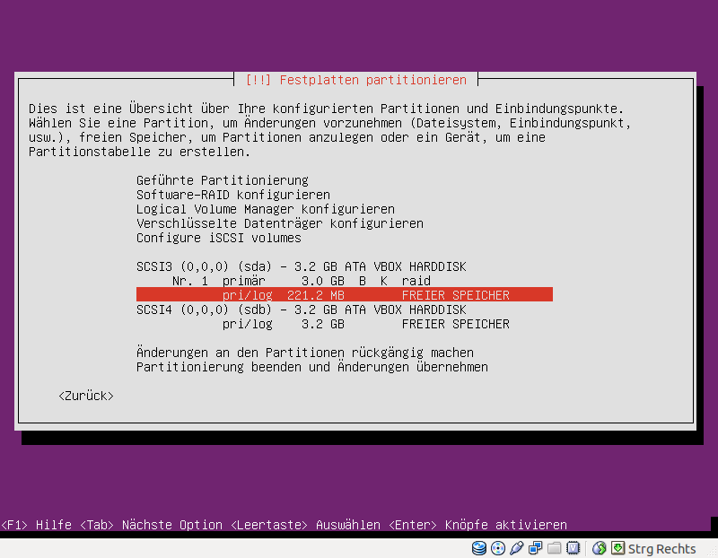Screen dimensions: 718x558
Task: Select 'Verschlüsselte Datenträger konfigurieren'
Action: [x=280, y=223]
